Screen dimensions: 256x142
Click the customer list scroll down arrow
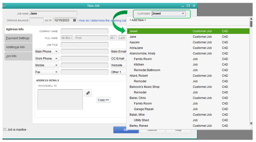251,124
